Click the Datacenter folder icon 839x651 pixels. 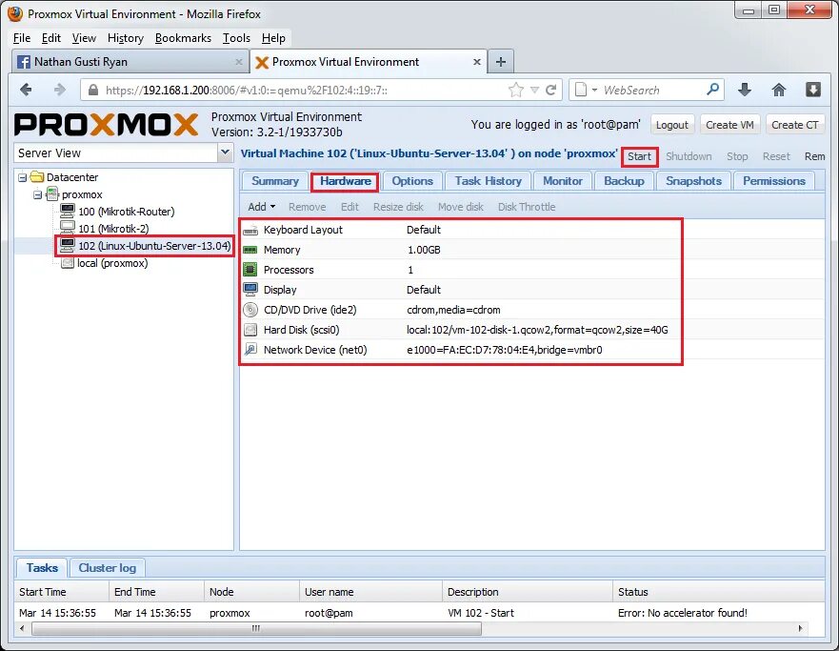[37, 176]
